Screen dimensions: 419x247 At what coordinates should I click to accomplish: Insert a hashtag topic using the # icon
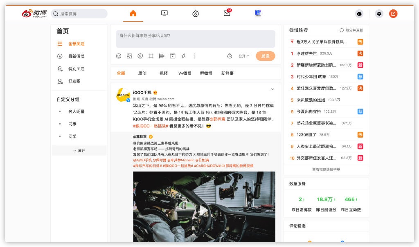coord(151,56)
